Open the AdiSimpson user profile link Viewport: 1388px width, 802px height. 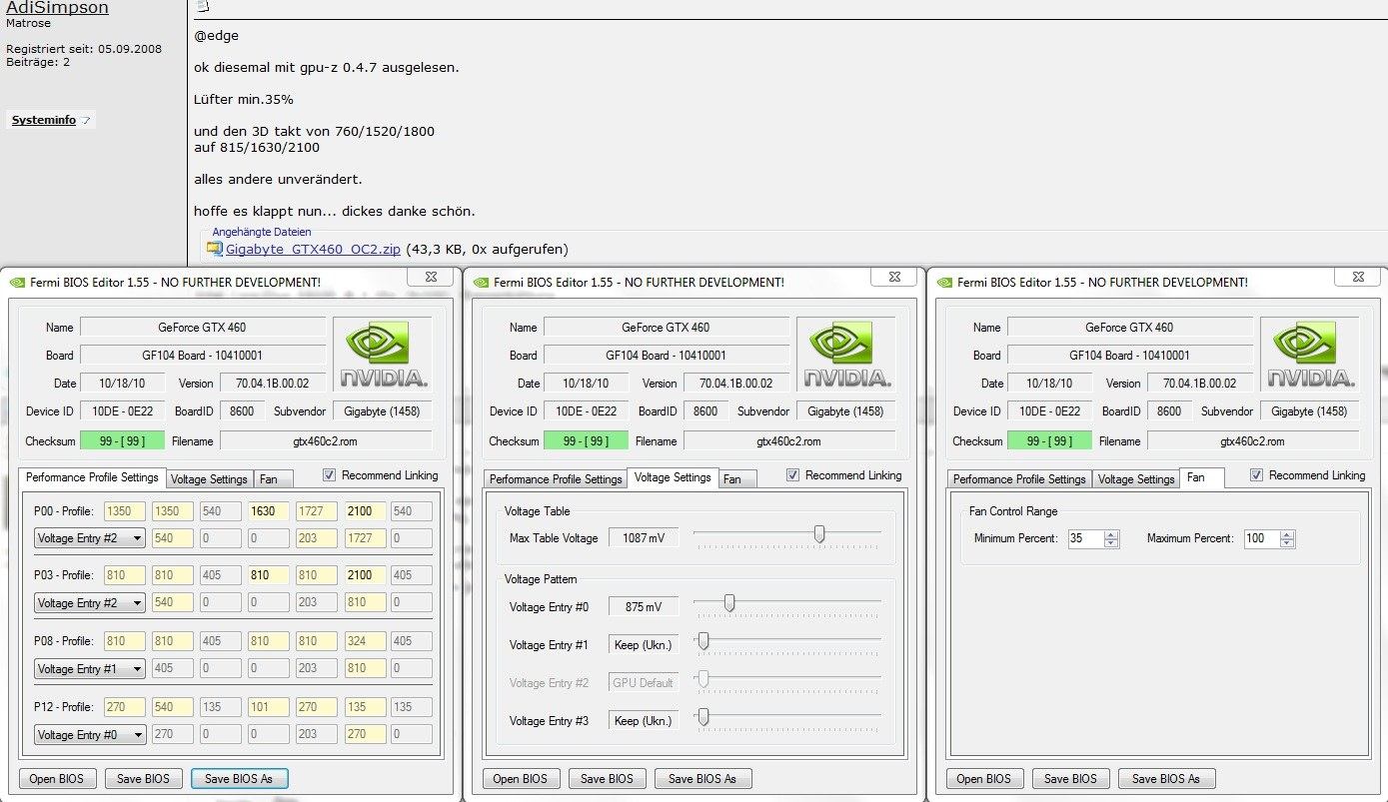tap(57, 8)
